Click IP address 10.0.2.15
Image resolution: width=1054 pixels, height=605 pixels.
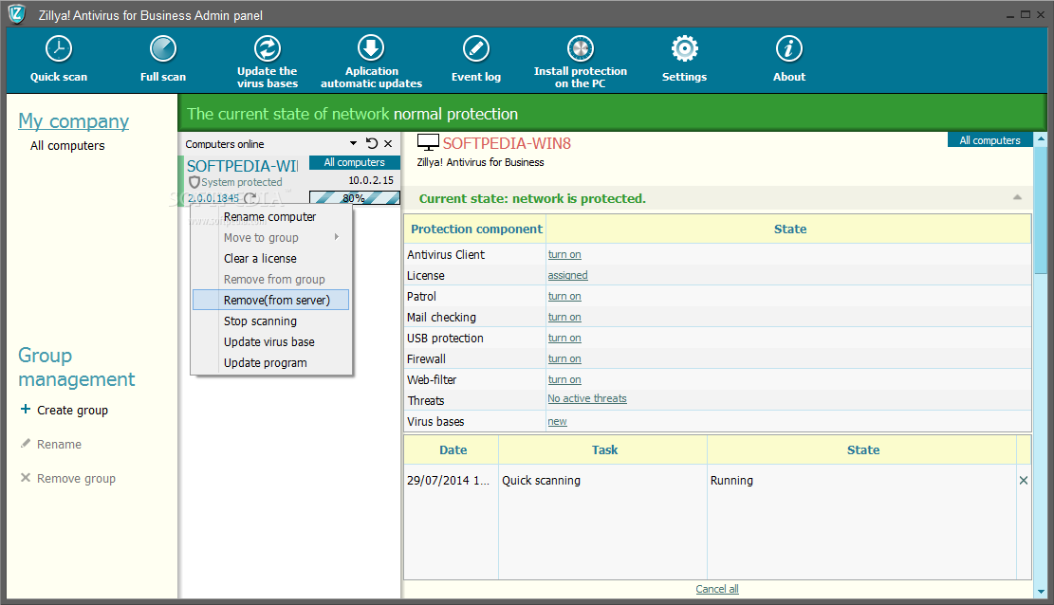(371, 180)
